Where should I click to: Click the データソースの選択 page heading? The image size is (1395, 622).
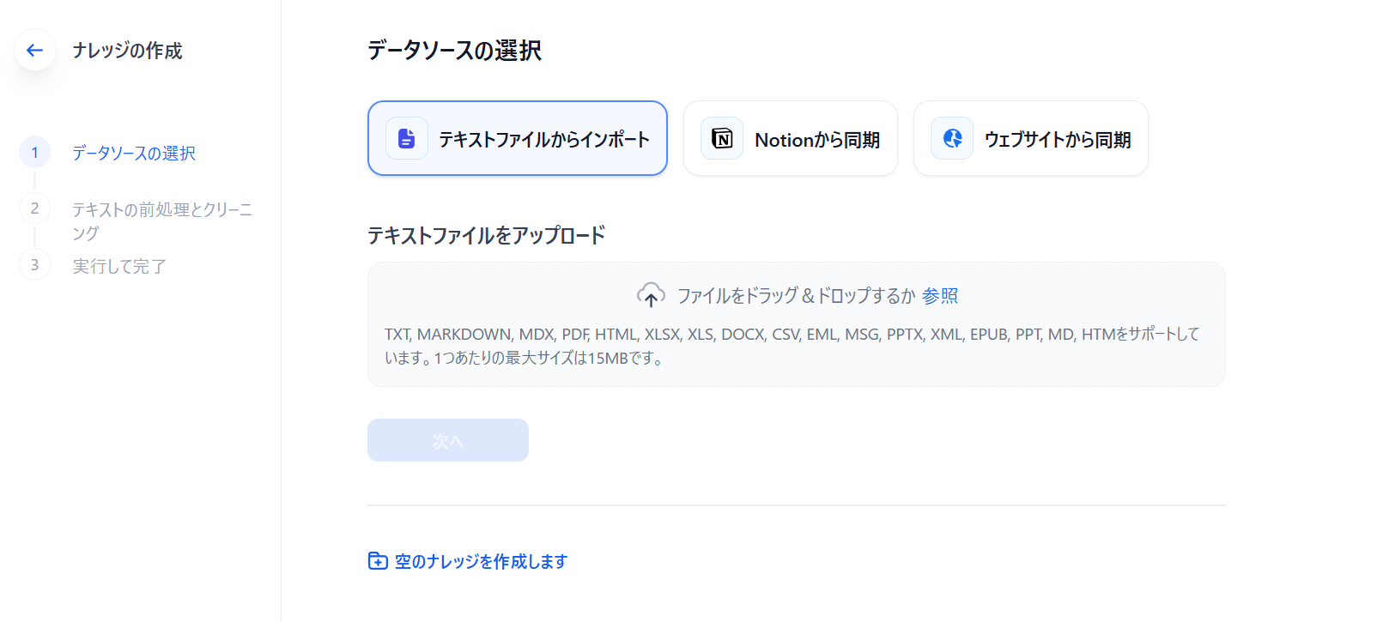[x=454, y=51]
